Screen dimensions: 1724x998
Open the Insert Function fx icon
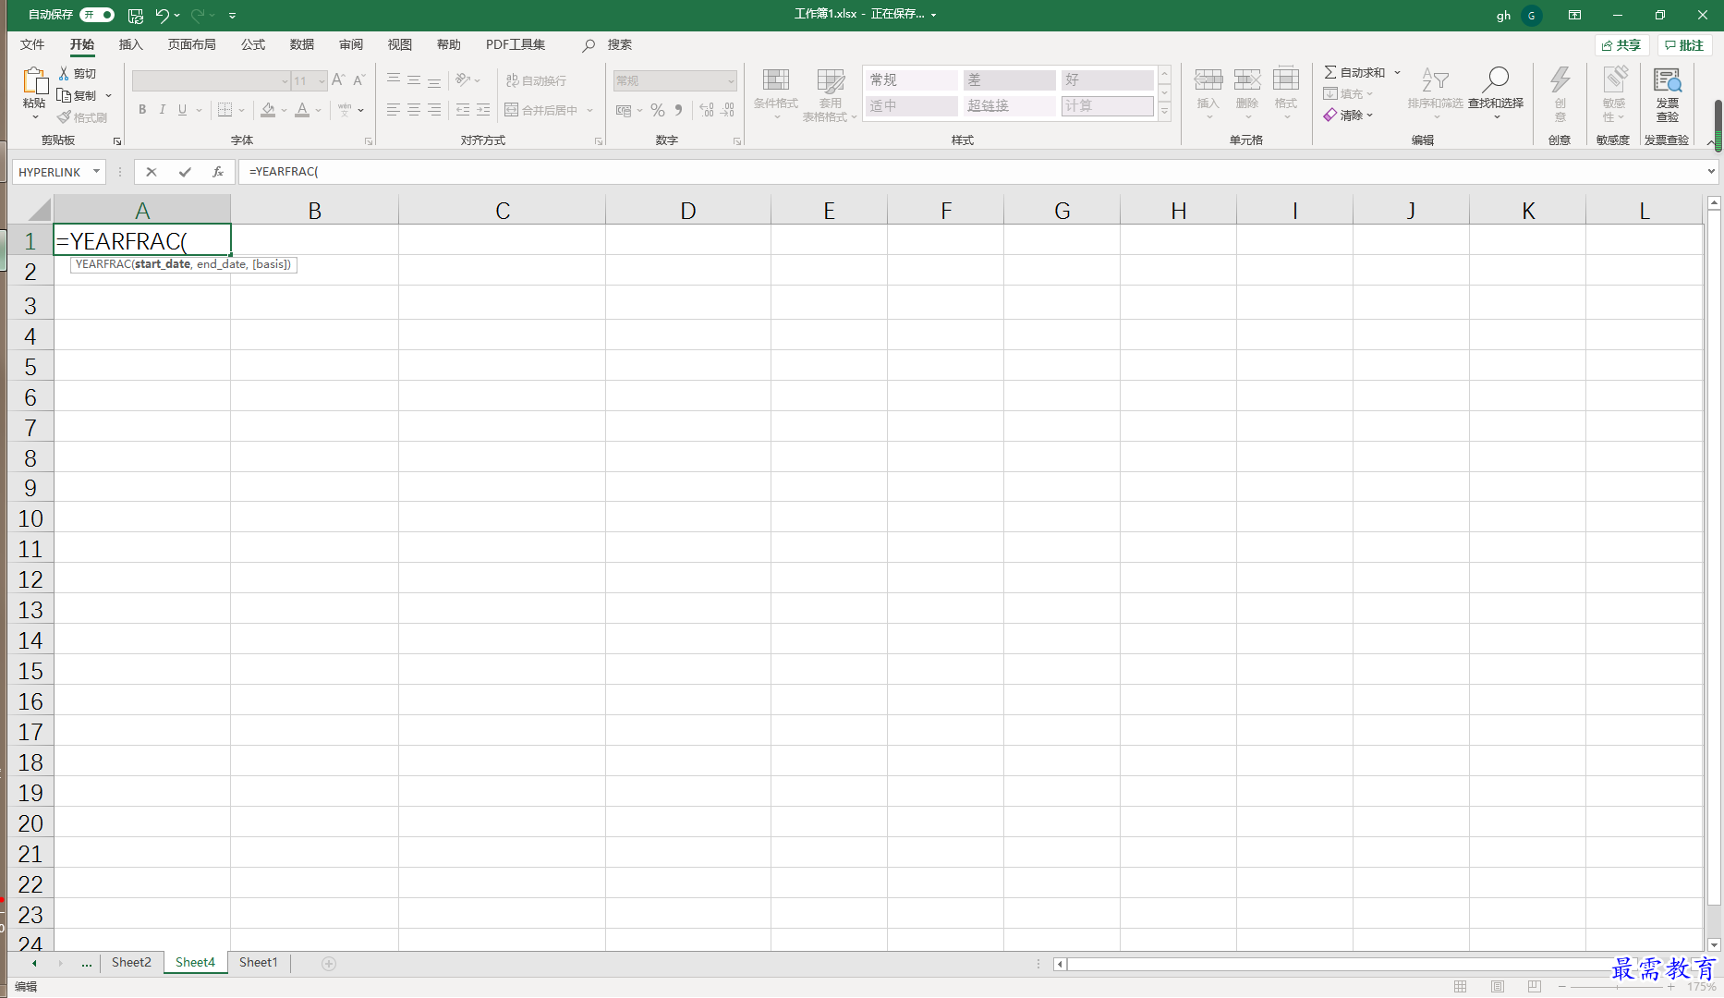pyautogui.click(x=218, y=172)
